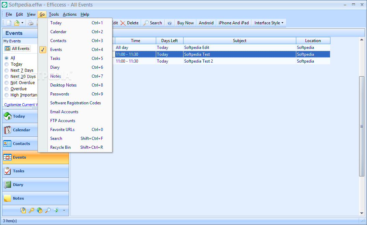Click the vertical scrollbar down arrow
The height and width of the screenshot is (225, 367).
point(362,213)
